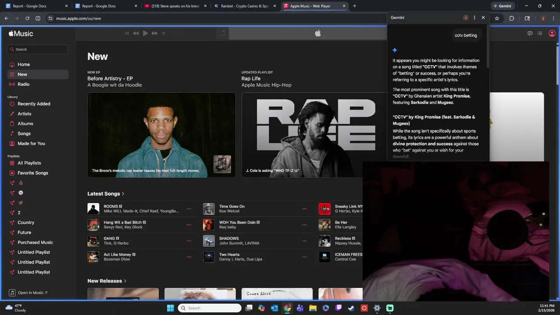Open the lyrics speech-bubble icon
The image size is (560, 315).
coord(530,33)
